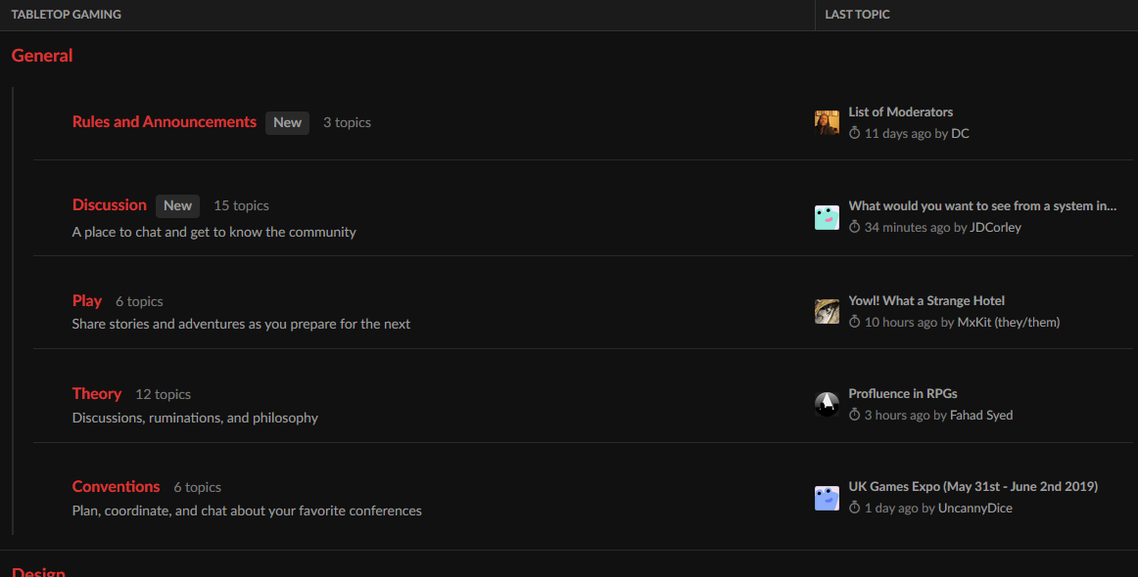Click the 12 topics count

pyautogui.click(x=164, y=394)
